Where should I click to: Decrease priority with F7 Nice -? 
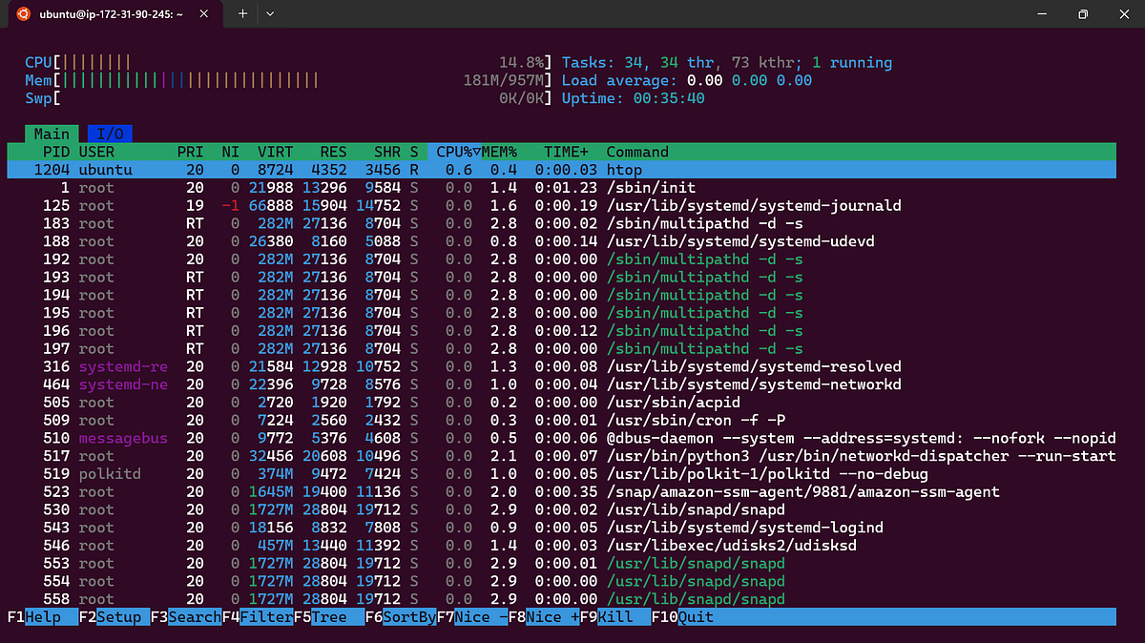(471, 616)
